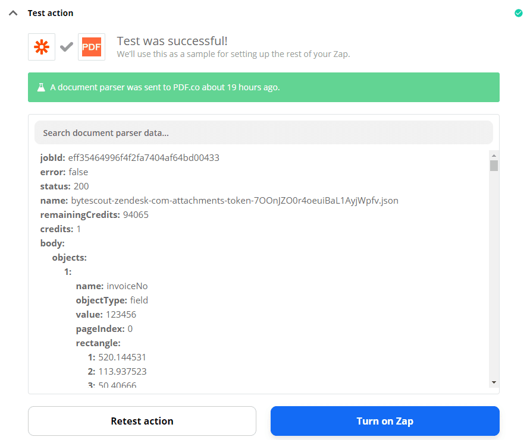Click the checkmark between Zapier and PDF icons

pyautogui.click(x=66, y=46)
